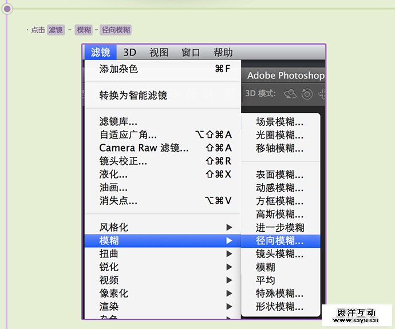Expand the 扭曲 submenu arrow

(229, 254)
